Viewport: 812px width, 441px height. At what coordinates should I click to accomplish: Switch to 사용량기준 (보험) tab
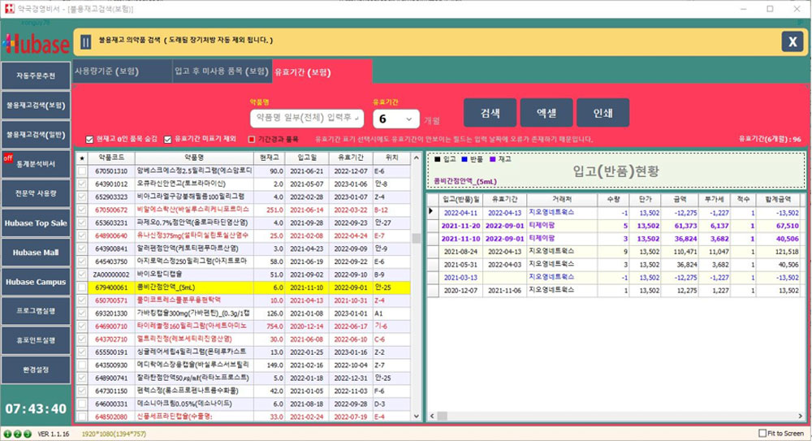click(x=123, y=71)
